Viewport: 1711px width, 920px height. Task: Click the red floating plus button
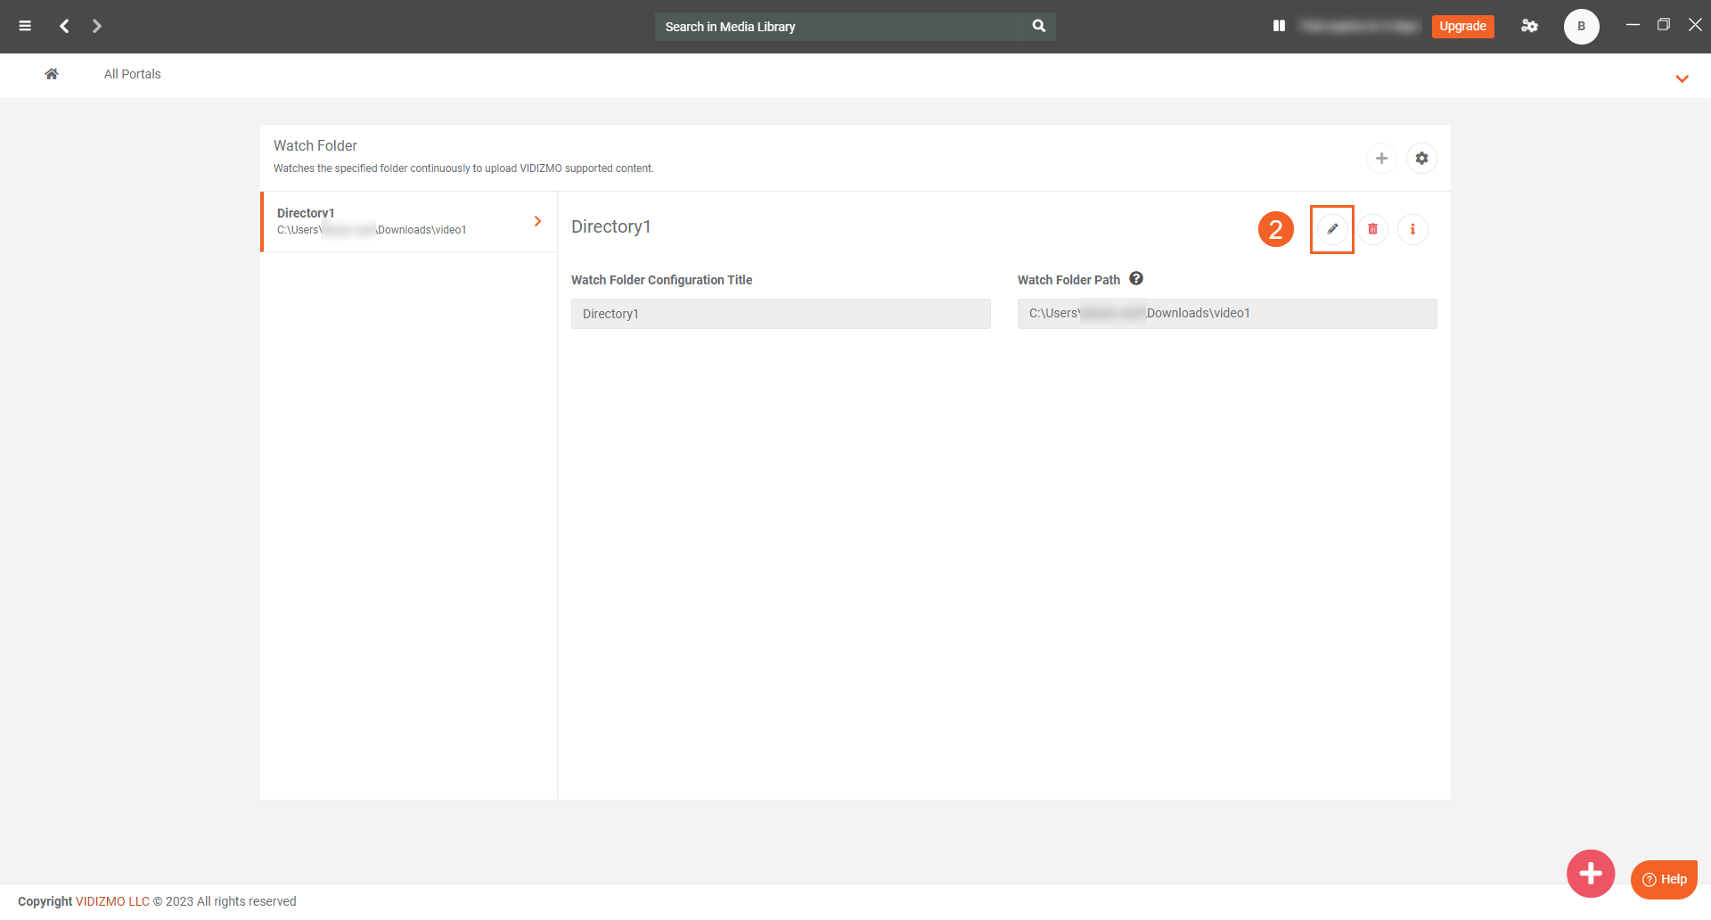1591,874
